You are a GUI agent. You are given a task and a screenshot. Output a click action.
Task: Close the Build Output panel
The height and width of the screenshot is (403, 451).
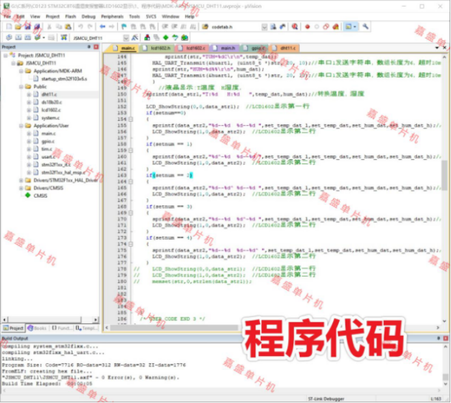click(446, 338)
